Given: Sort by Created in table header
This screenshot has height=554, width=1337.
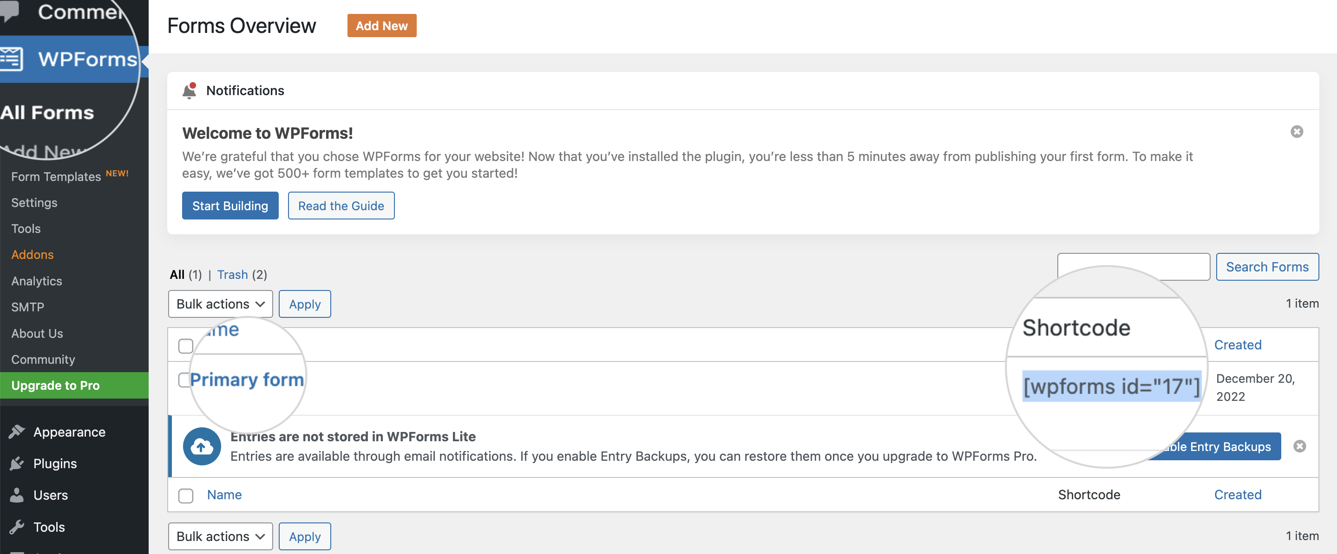Looking at the screenshot, I should 1237,345.
